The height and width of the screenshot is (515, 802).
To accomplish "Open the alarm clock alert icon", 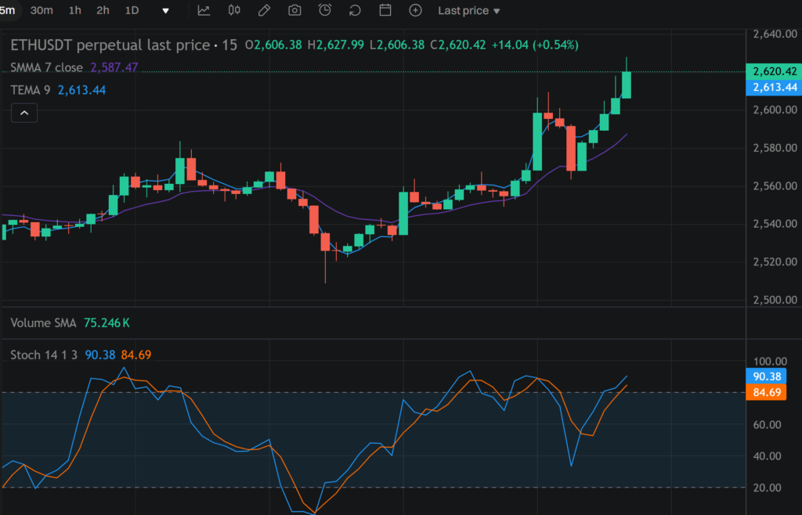I will 325,10.
